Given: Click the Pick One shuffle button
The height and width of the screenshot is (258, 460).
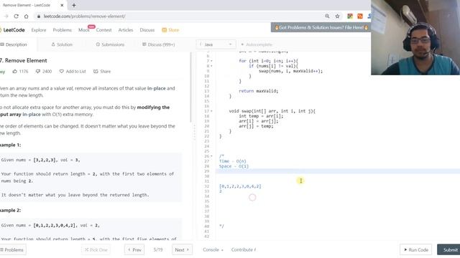Looking at the screenshot, I should (96, 250).
